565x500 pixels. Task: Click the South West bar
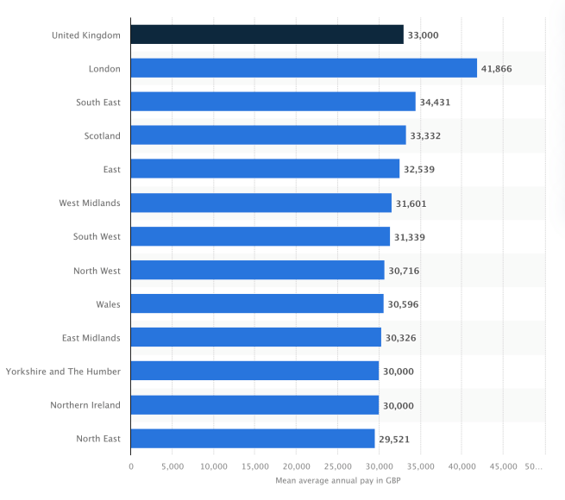tap(261, 236)
